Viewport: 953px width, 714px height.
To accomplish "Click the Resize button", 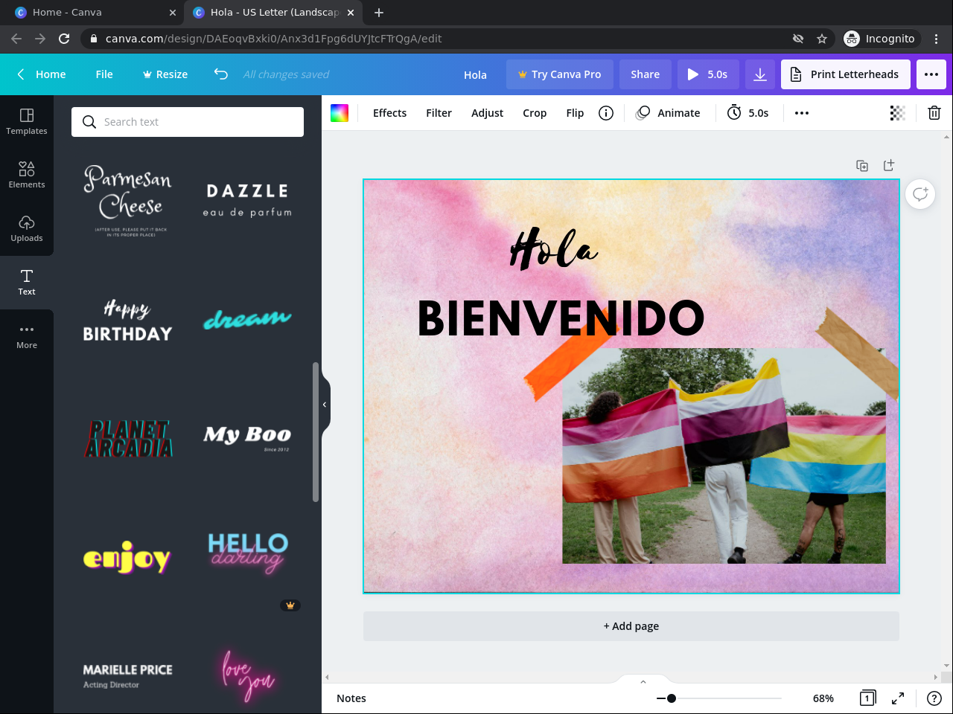I will (165, 74).
